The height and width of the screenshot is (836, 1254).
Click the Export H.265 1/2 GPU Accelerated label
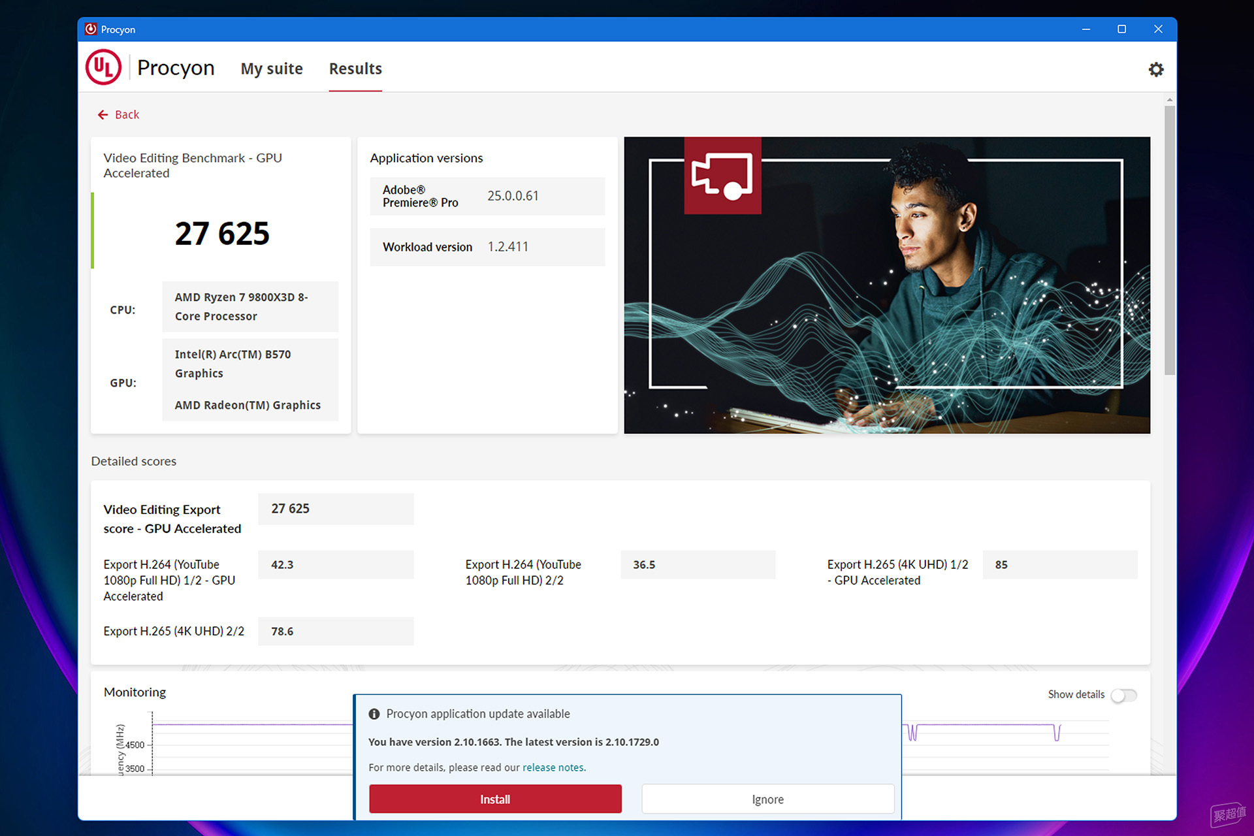tap(897, 572)
